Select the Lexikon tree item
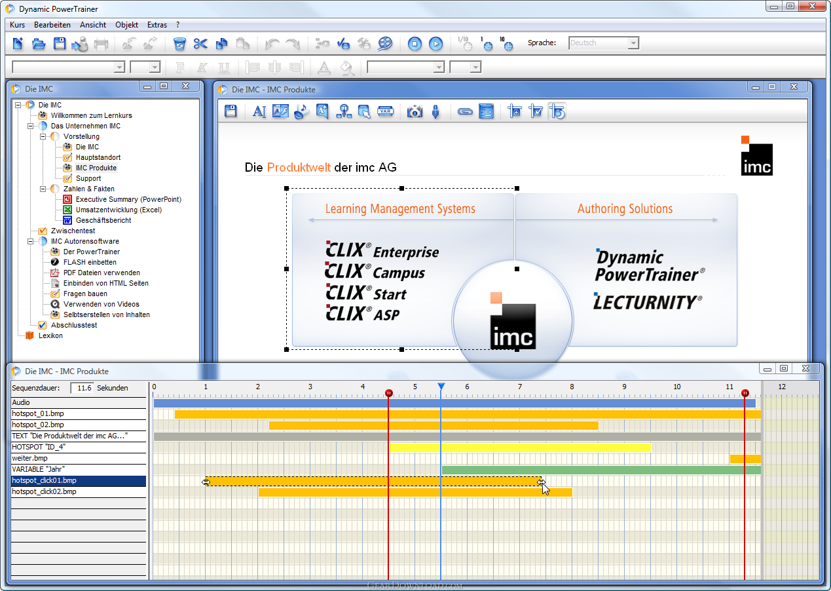 pyautogui.click(x=50, y=335)
